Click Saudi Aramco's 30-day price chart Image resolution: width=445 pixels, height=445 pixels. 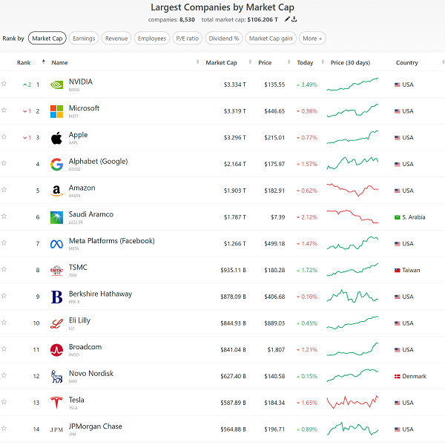tap(352, 217)
